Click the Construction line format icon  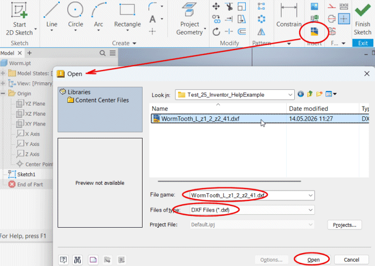click(331, 6)
